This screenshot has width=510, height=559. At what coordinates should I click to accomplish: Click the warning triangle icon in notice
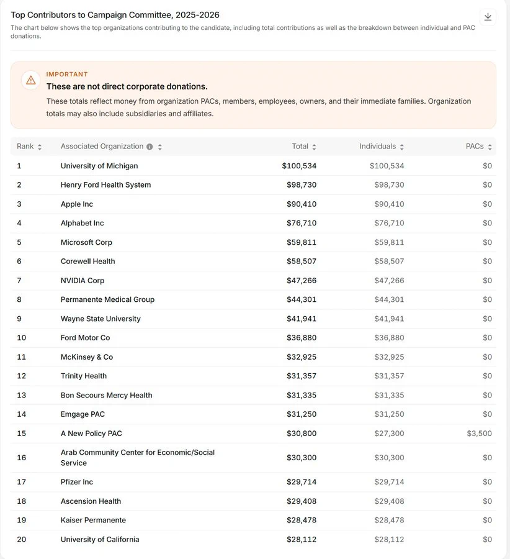(31, 80)
